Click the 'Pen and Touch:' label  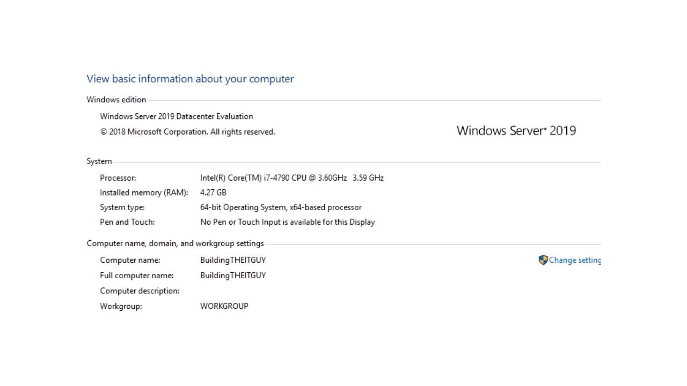coord(127,222)
